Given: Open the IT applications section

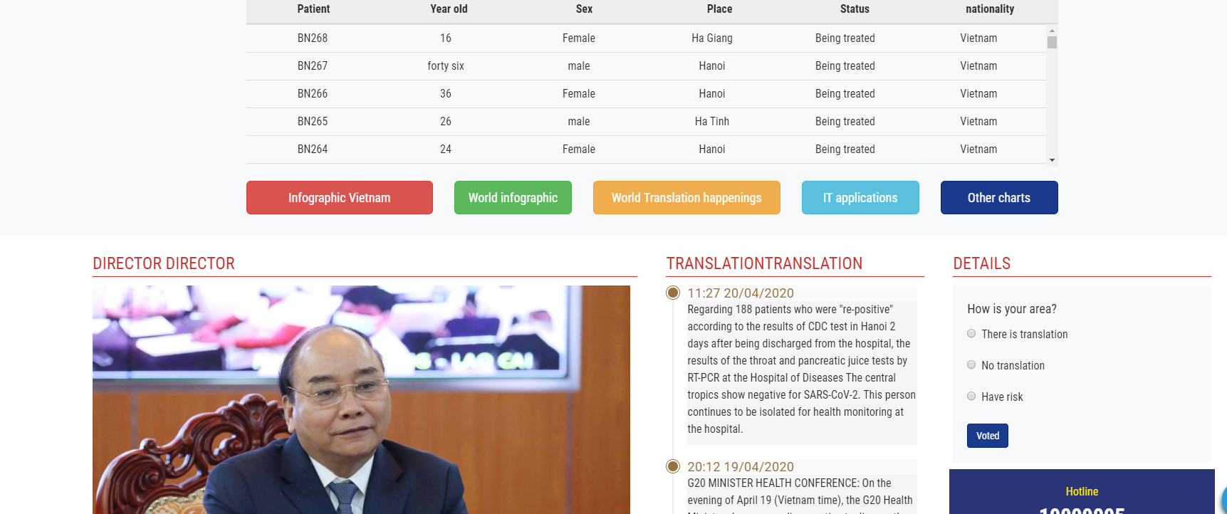Looking at the screenshot, I should [860, 198].
